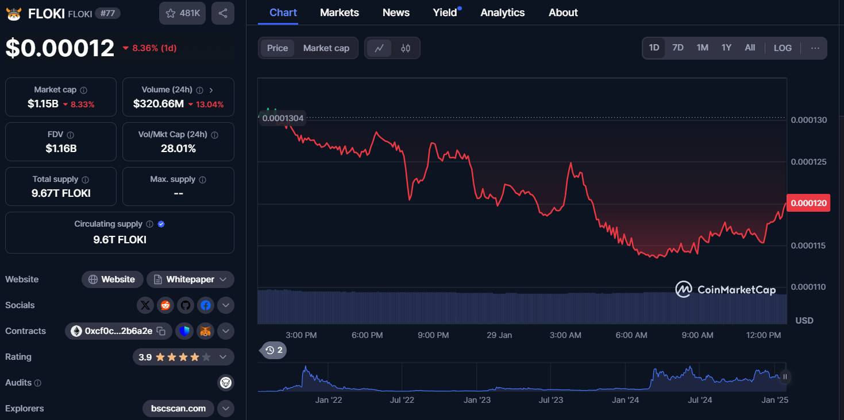Open the Website link button
Viewport: 844px width, 420px height.
(x=112, y=279)
